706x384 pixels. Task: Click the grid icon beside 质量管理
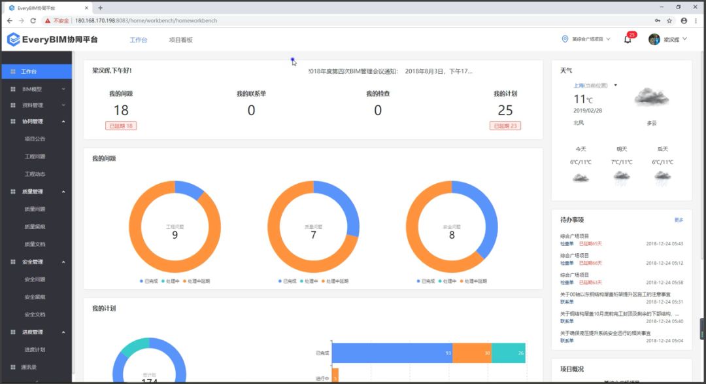(13, 192)
